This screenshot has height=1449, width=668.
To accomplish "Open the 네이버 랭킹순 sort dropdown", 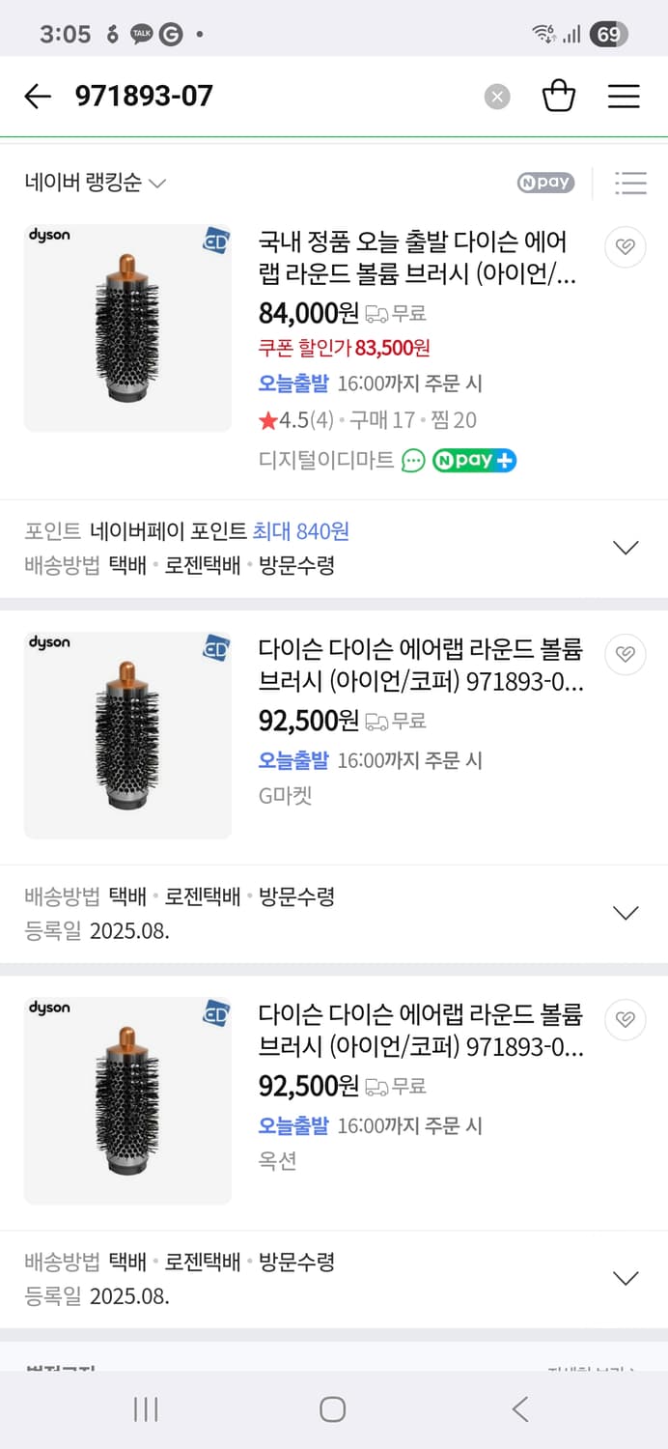I will 96,183.
